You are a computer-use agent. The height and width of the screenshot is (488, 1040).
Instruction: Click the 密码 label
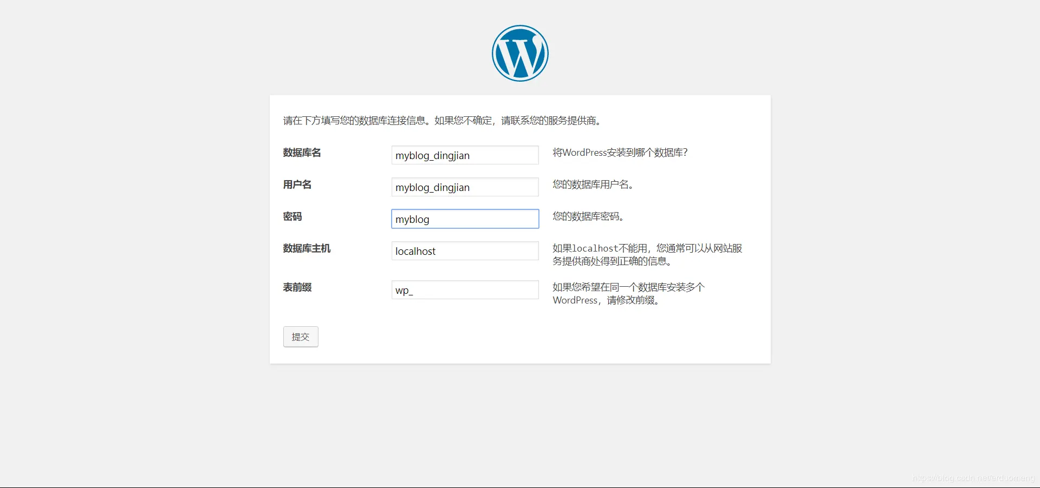click(x=292, y=216)
